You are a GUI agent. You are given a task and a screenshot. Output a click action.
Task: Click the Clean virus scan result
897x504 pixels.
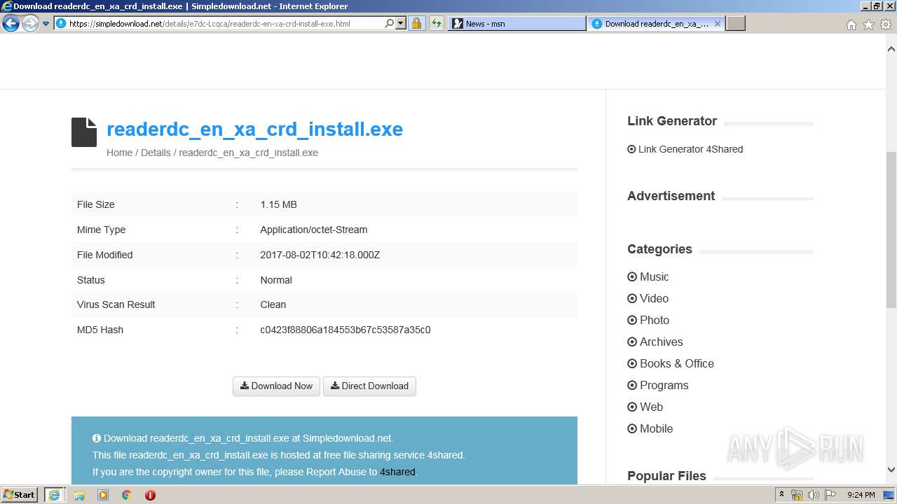pos(273,304)
